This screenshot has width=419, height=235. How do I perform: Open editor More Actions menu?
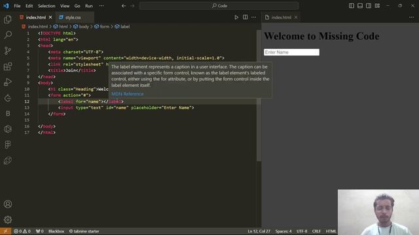[x=253, y=18]
